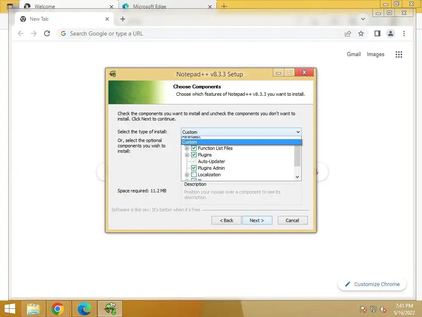Click the components list scrollbar thumb
This screenshot has width=422, height=317.
[298, 156]
